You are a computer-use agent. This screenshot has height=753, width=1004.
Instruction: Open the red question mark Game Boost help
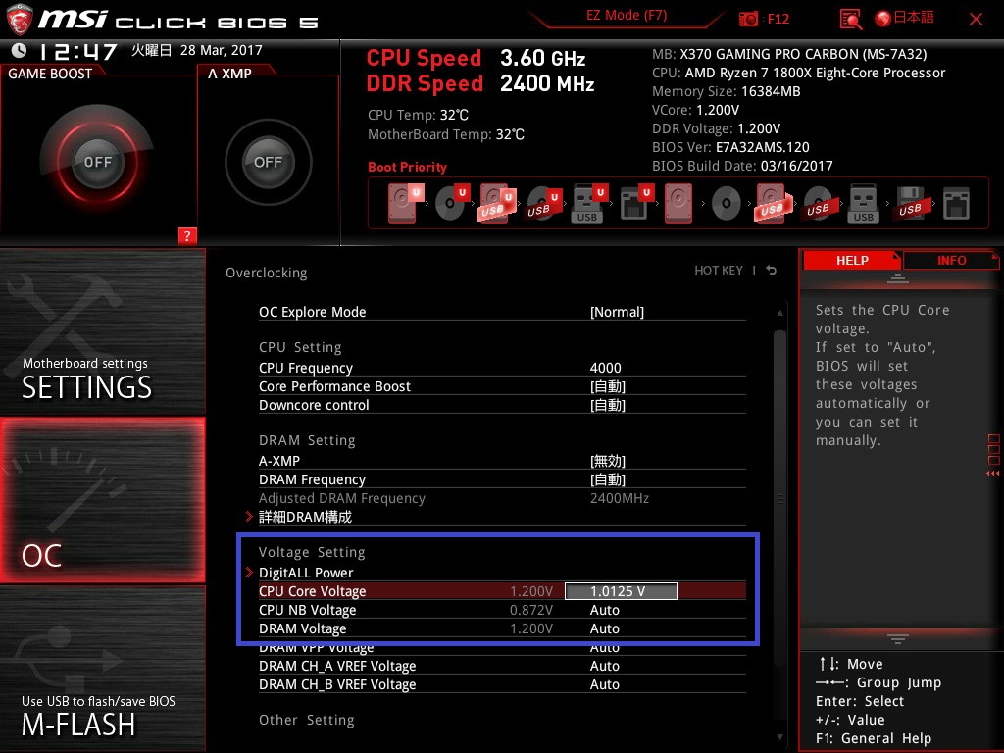click(187, 235)
